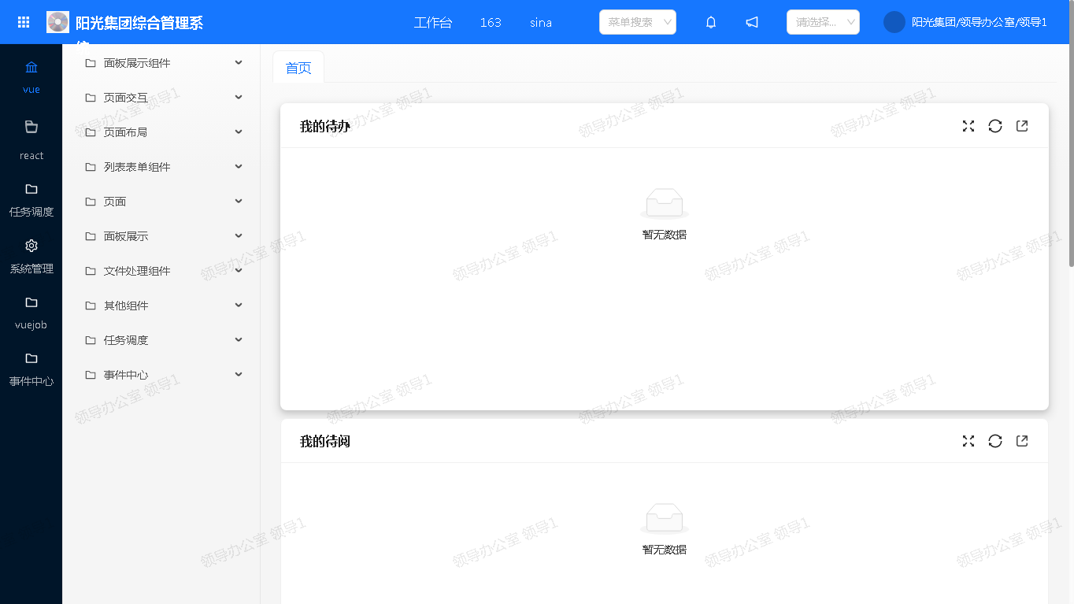
Task: Click empty-data inbox icon in 我的待阅
Action: coord(665,518)
